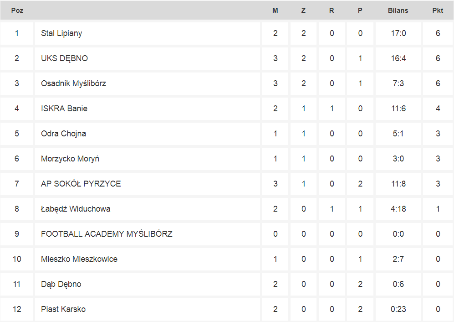Select the Piast Karsko team name
Image resolution: width=454 pixels, height=322 pixels.
point(63,309)
